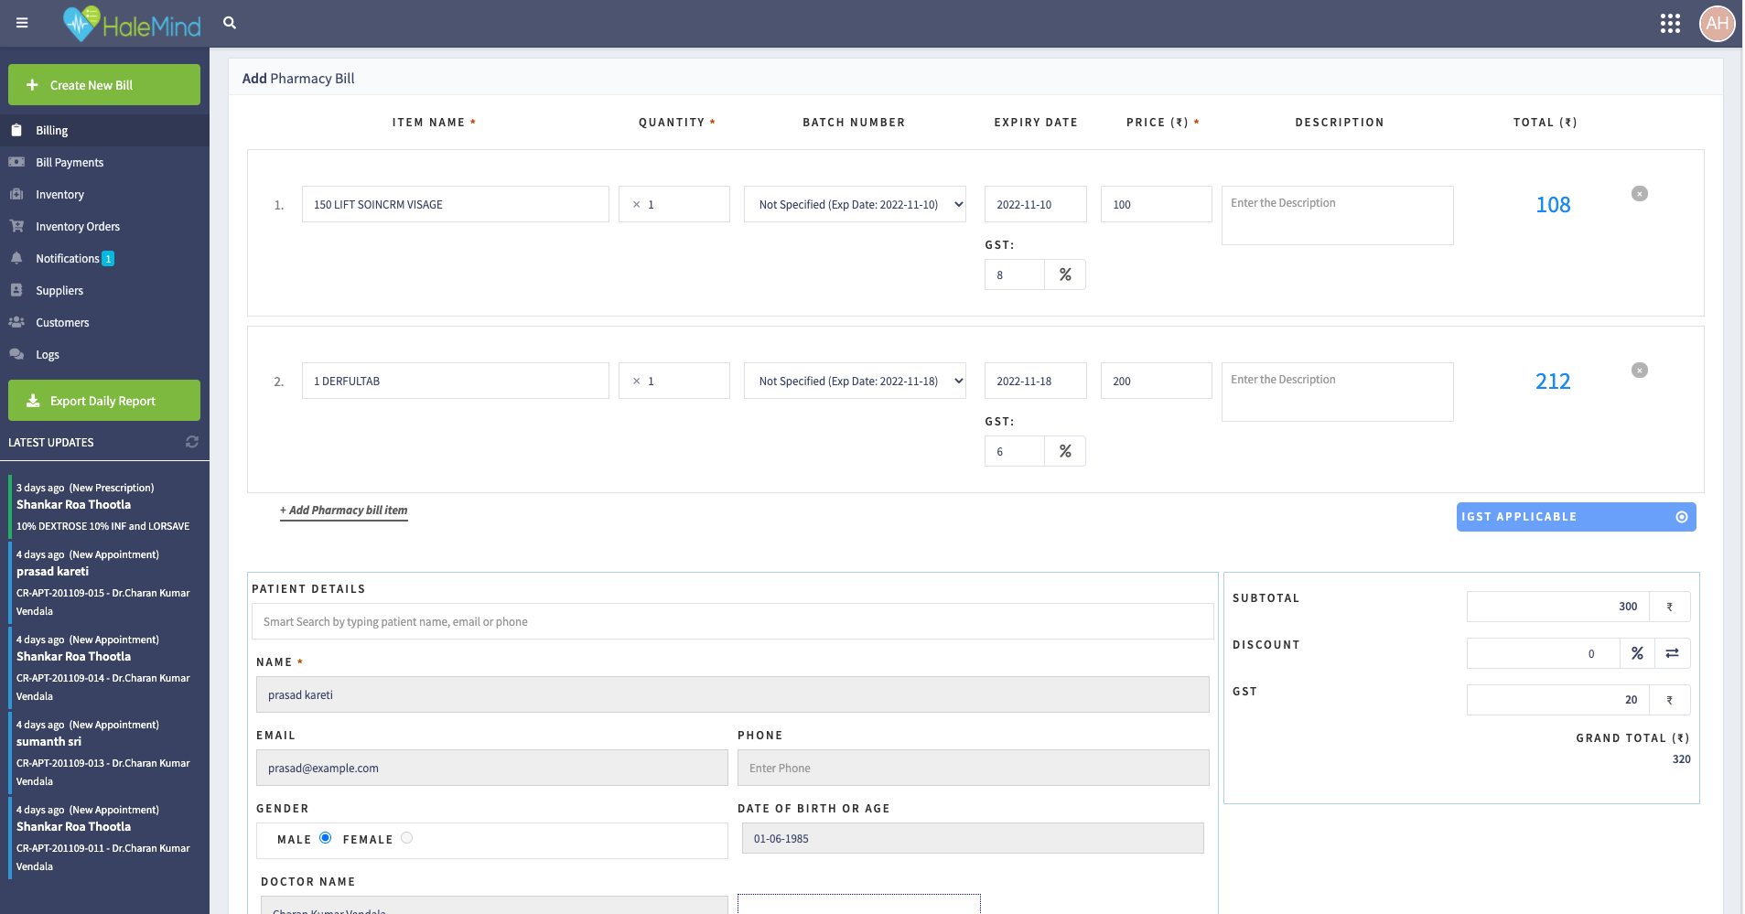Screen dimensions: 1745x914
Task: Click the percent icon for item 2 GST
Action: tap(1065, 451)
